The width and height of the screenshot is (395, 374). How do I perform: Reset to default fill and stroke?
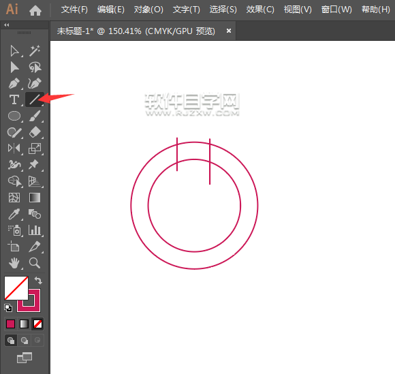pyautogui.click(x=8, y=307)
